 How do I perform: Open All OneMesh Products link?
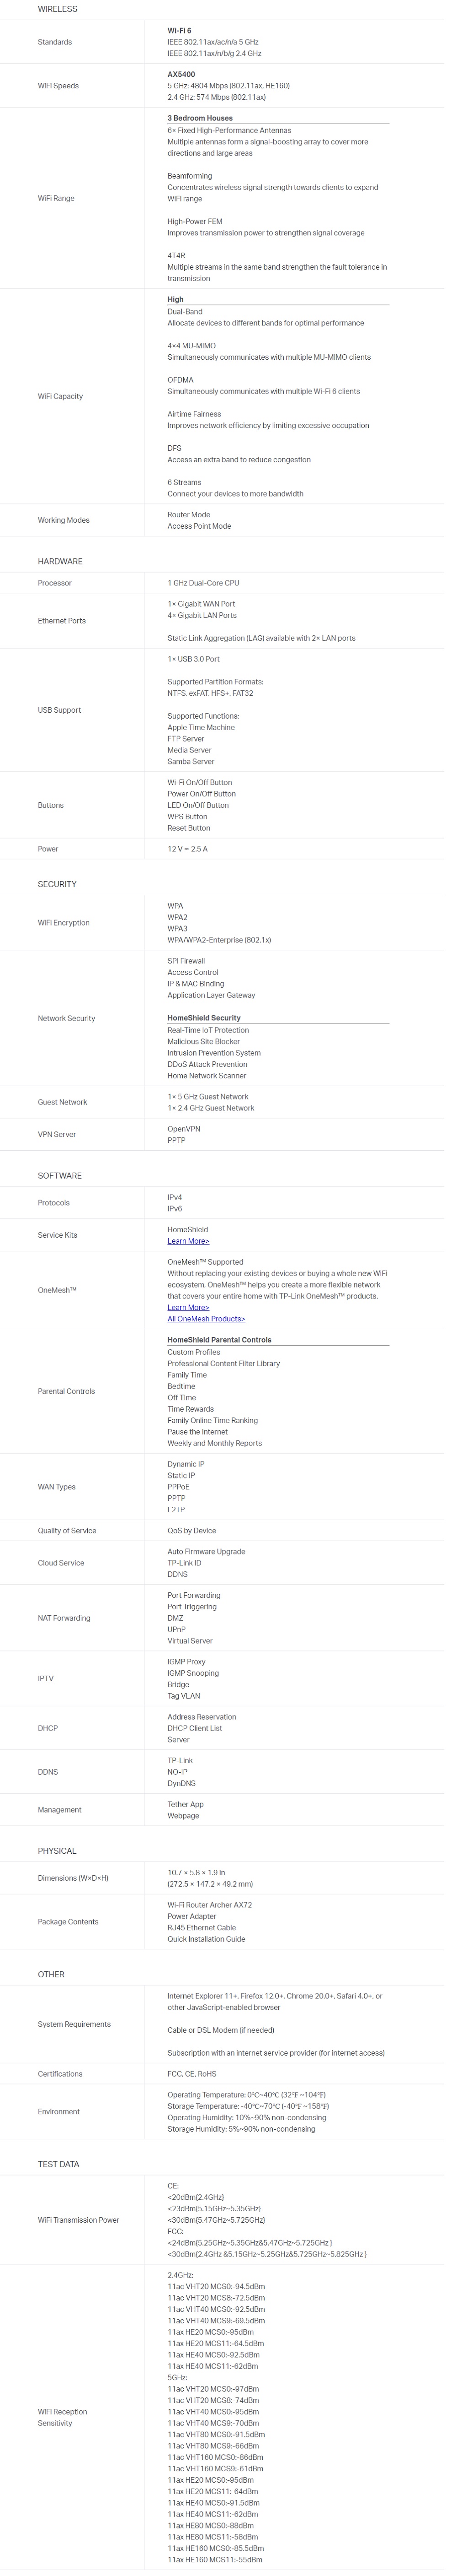click(x=206, y=1319)
